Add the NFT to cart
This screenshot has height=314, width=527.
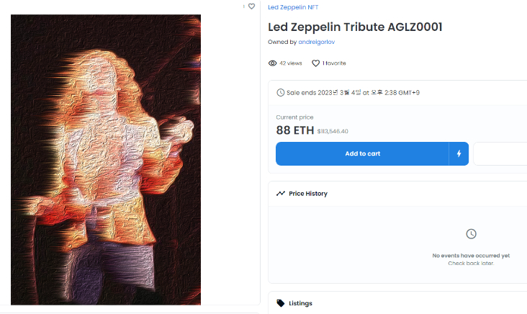(362, 153)
